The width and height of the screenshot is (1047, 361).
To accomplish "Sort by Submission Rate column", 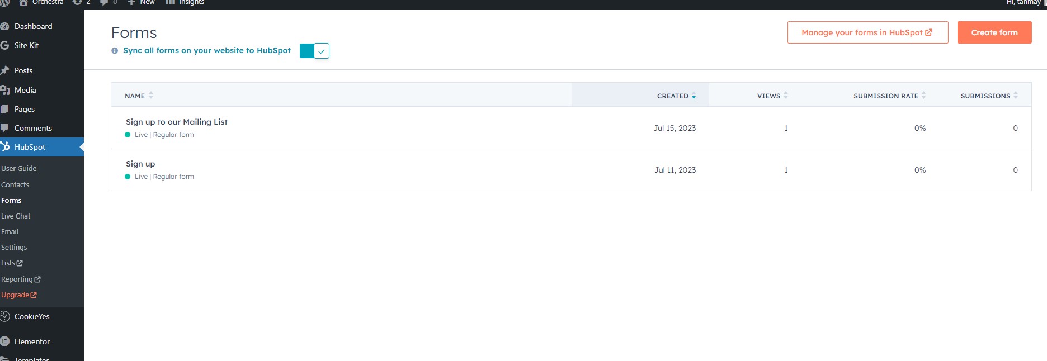I will 889,96.
